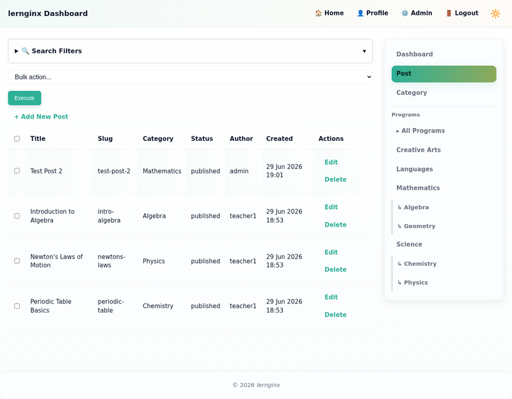The image size is (512, 399).
Task: Open the Bulk action dropdown
Action: point(190,77)
